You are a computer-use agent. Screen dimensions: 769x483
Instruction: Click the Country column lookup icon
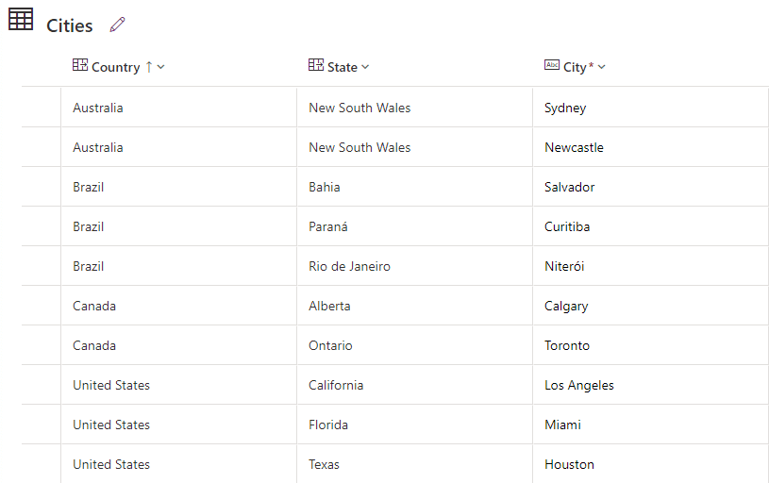[80, 65]
